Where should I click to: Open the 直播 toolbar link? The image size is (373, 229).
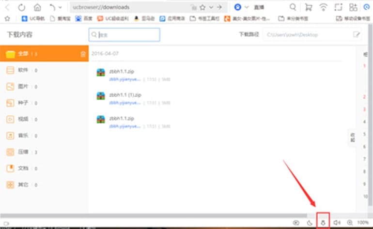pyautogui.click(x=259, y=7)
